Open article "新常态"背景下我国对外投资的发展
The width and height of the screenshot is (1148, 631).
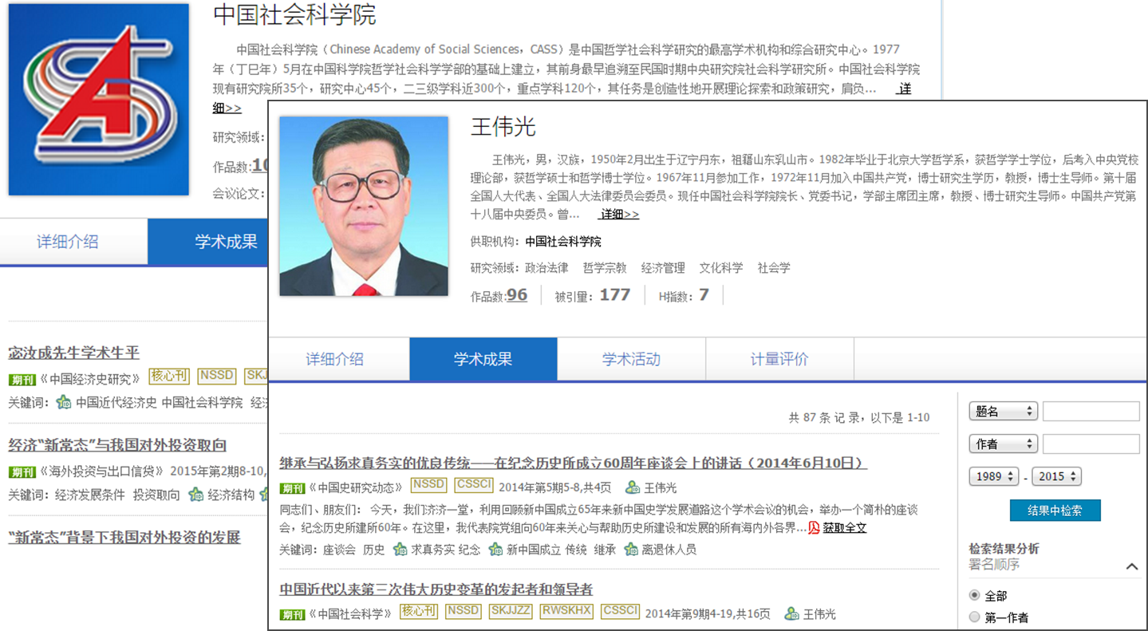tap(124, 537)
